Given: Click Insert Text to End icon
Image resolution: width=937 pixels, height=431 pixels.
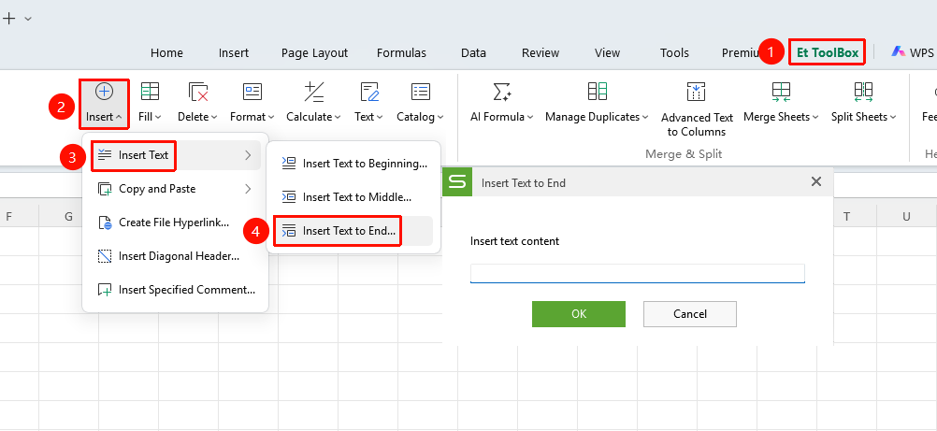Looking at the screenshot, I should click(x=289, y=231).
